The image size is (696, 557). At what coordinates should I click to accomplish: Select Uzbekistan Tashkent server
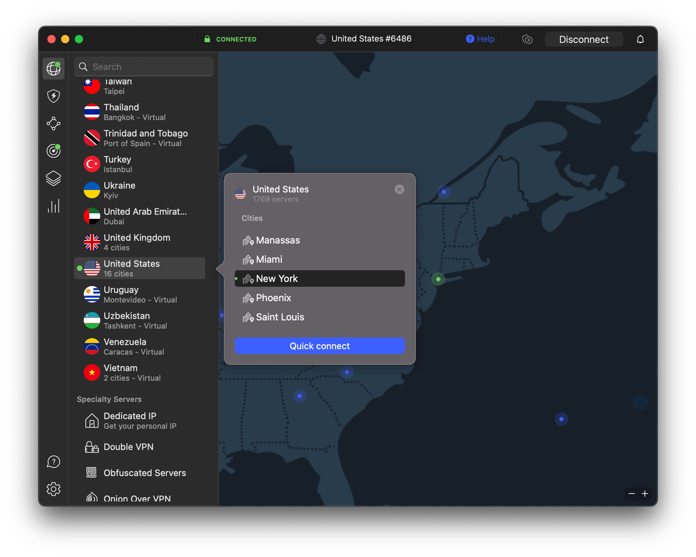pyautogui.click(x=140, y=320)
